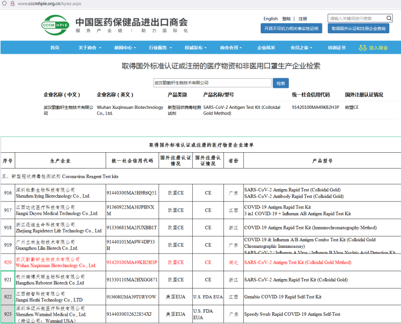Screen dimensions: 401x324
Task: Expand the 会员之家 dropdown menu
Action: 301,48
